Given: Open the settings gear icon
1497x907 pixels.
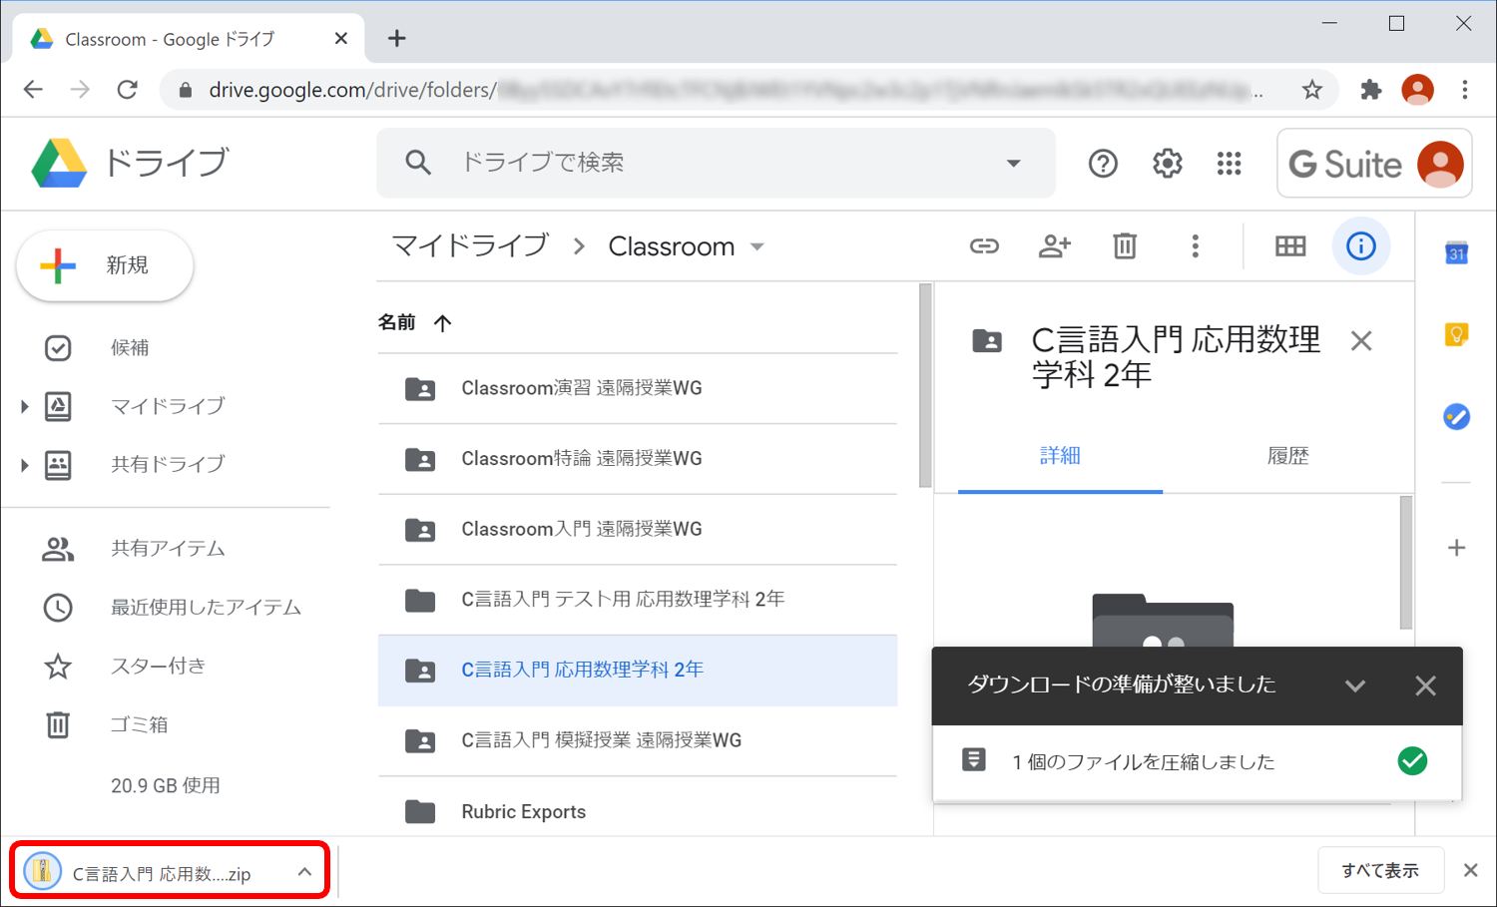Looking at the screenshot, I should point(1167,164).
